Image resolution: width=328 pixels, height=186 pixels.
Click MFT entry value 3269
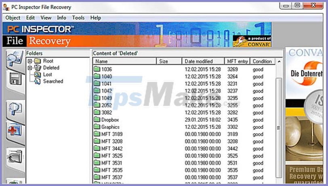tap(232, 69)
